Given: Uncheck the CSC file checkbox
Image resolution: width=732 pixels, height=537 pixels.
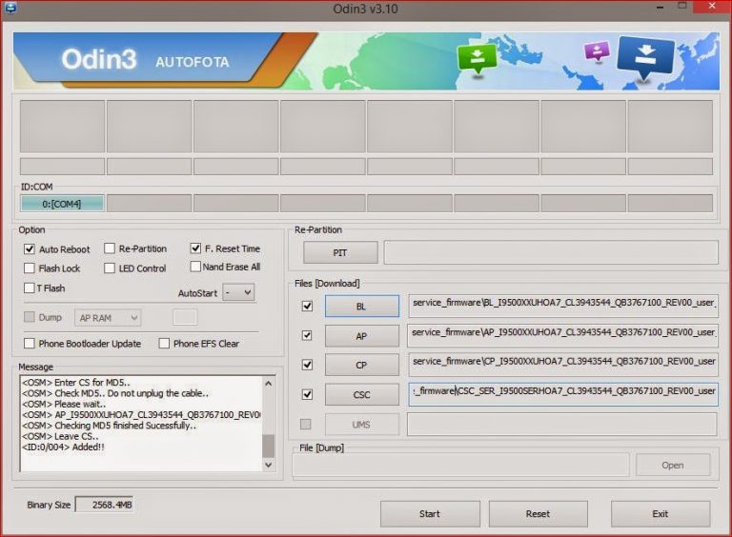Looking at the screenshot, I should (307, 394).
